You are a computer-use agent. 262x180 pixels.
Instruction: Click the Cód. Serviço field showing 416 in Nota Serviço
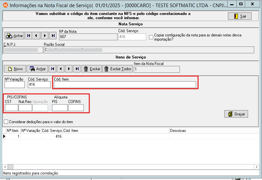[x=132, y=37]
